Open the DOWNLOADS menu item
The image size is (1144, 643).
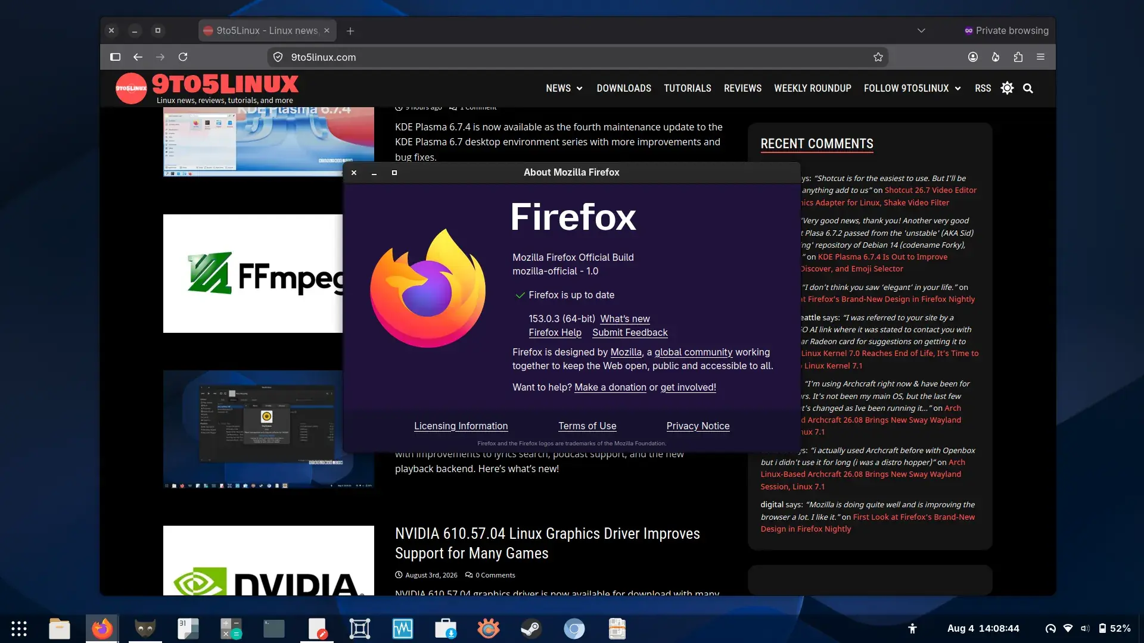click(624, 88)
